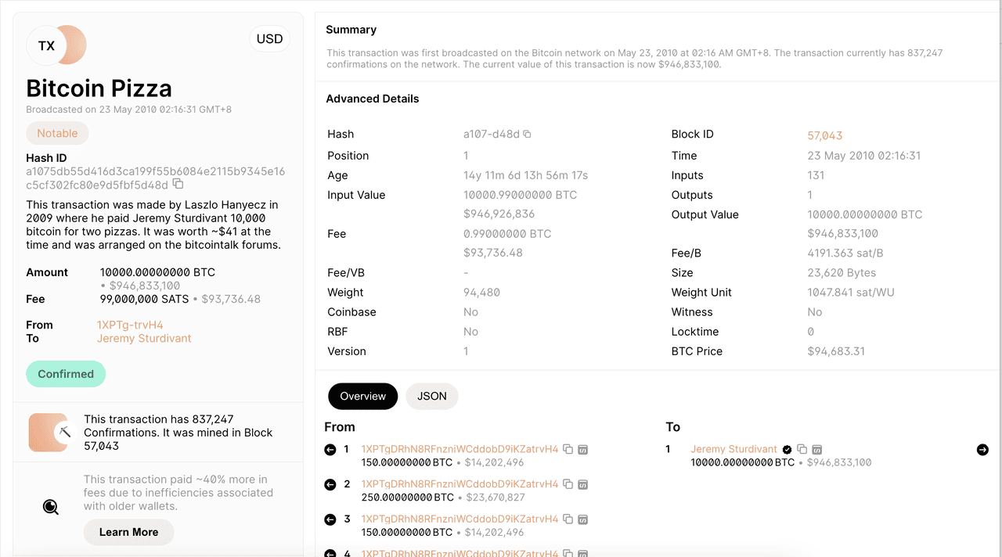Copy the shortened hash a107-d48d
This screenshot has height=557, width=1002.
pos(527,135)
